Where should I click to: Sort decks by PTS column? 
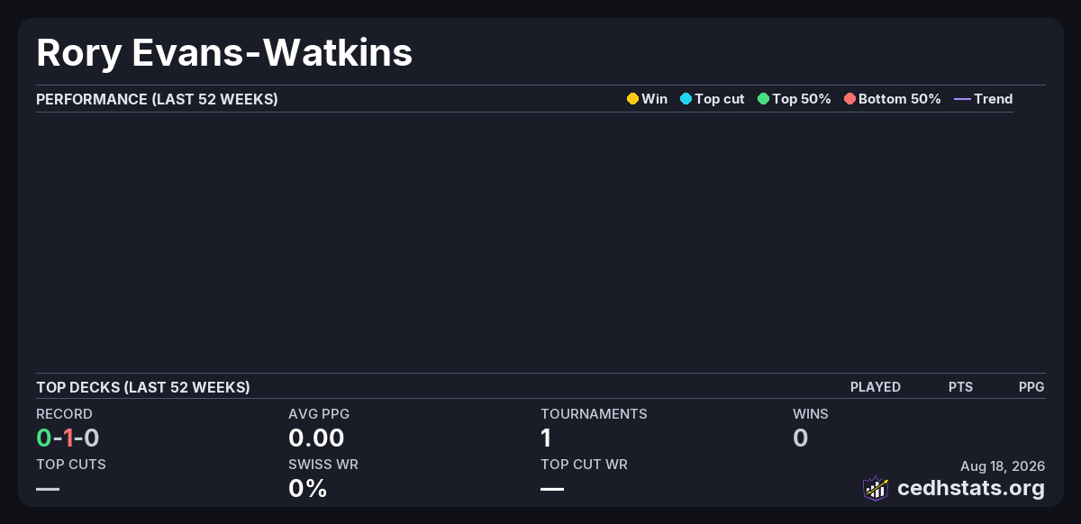960,387
